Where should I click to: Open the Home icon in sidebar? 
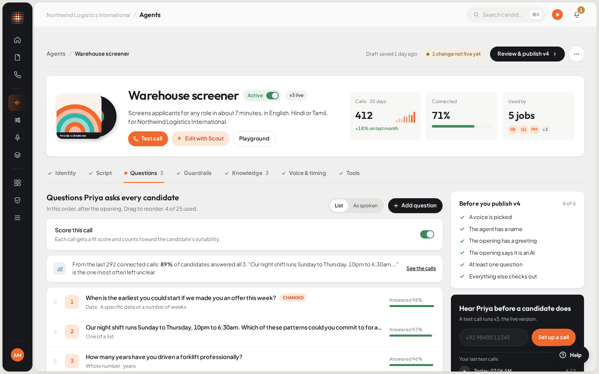tap(17, 40)
